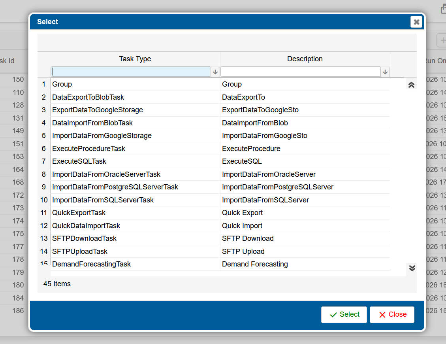Open the Description filter dropdown arrow
The image size is (446, 344).
click(385, 72)
